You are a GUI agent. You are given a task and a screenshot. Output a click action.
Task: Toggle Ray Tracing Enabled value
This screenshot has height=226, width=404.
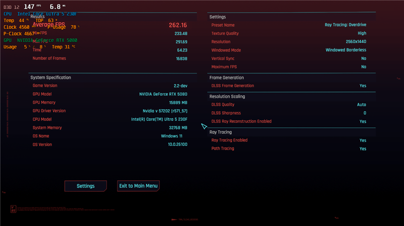click(x=363, y=140)
